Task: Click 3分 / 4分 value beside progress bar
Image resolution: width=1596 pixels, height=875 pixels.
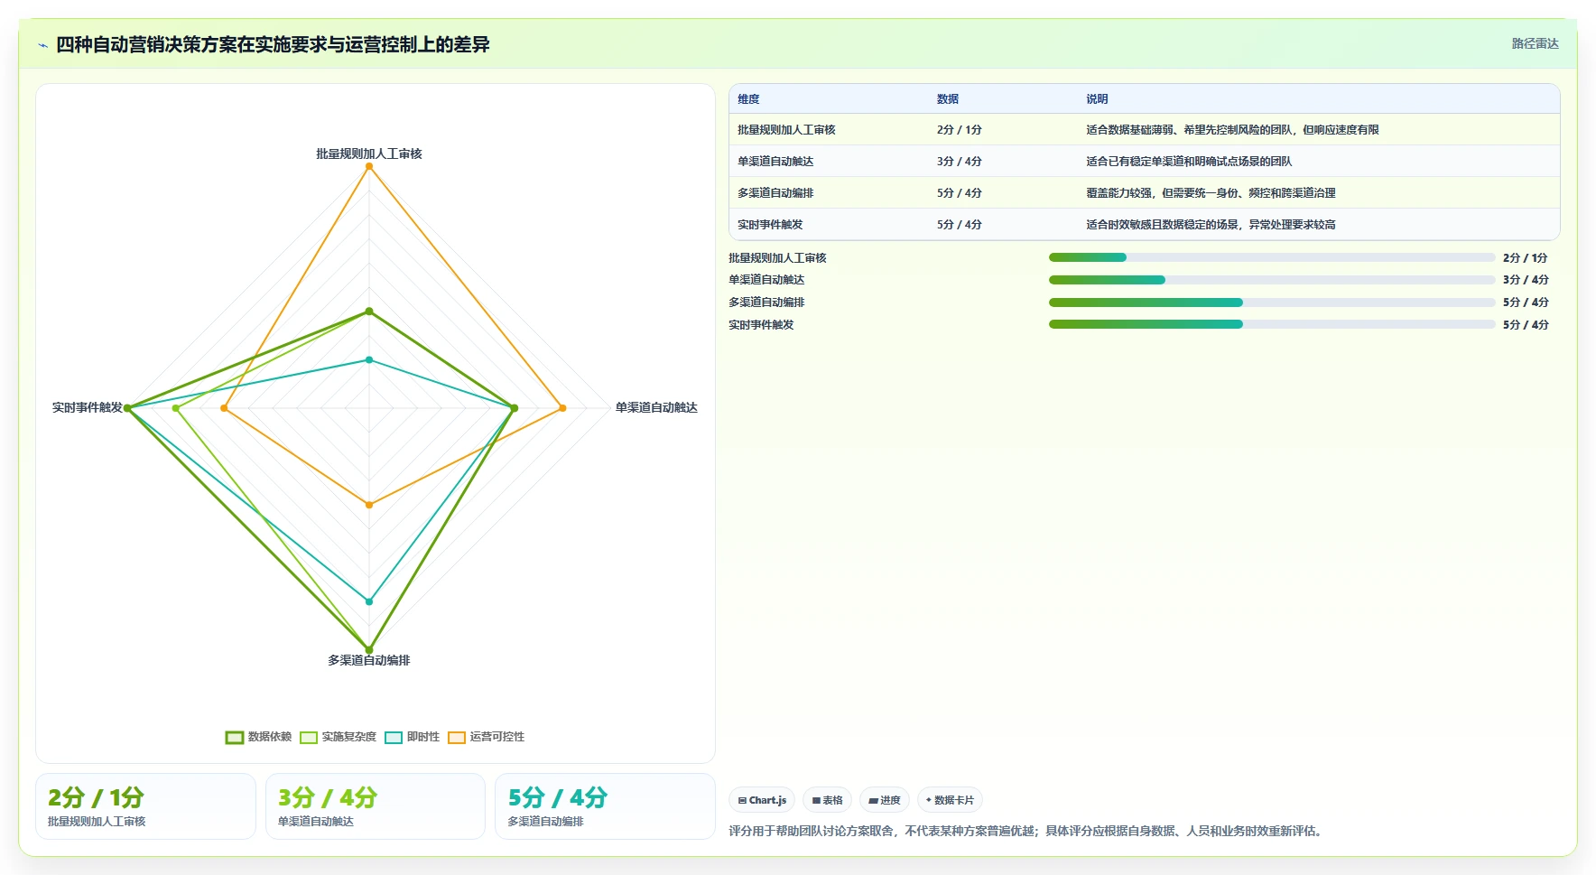Action: click(1526, 280)
